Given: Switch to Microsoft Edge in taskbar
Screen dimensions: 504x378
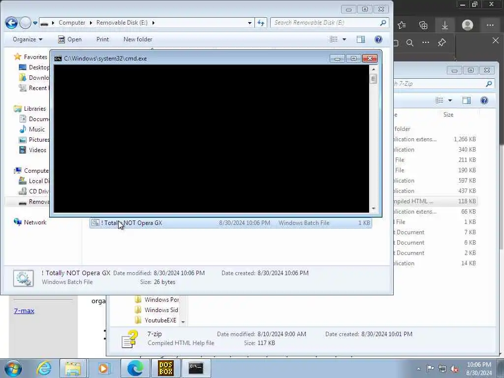Looking at the screenshot, I should [135, 368].
